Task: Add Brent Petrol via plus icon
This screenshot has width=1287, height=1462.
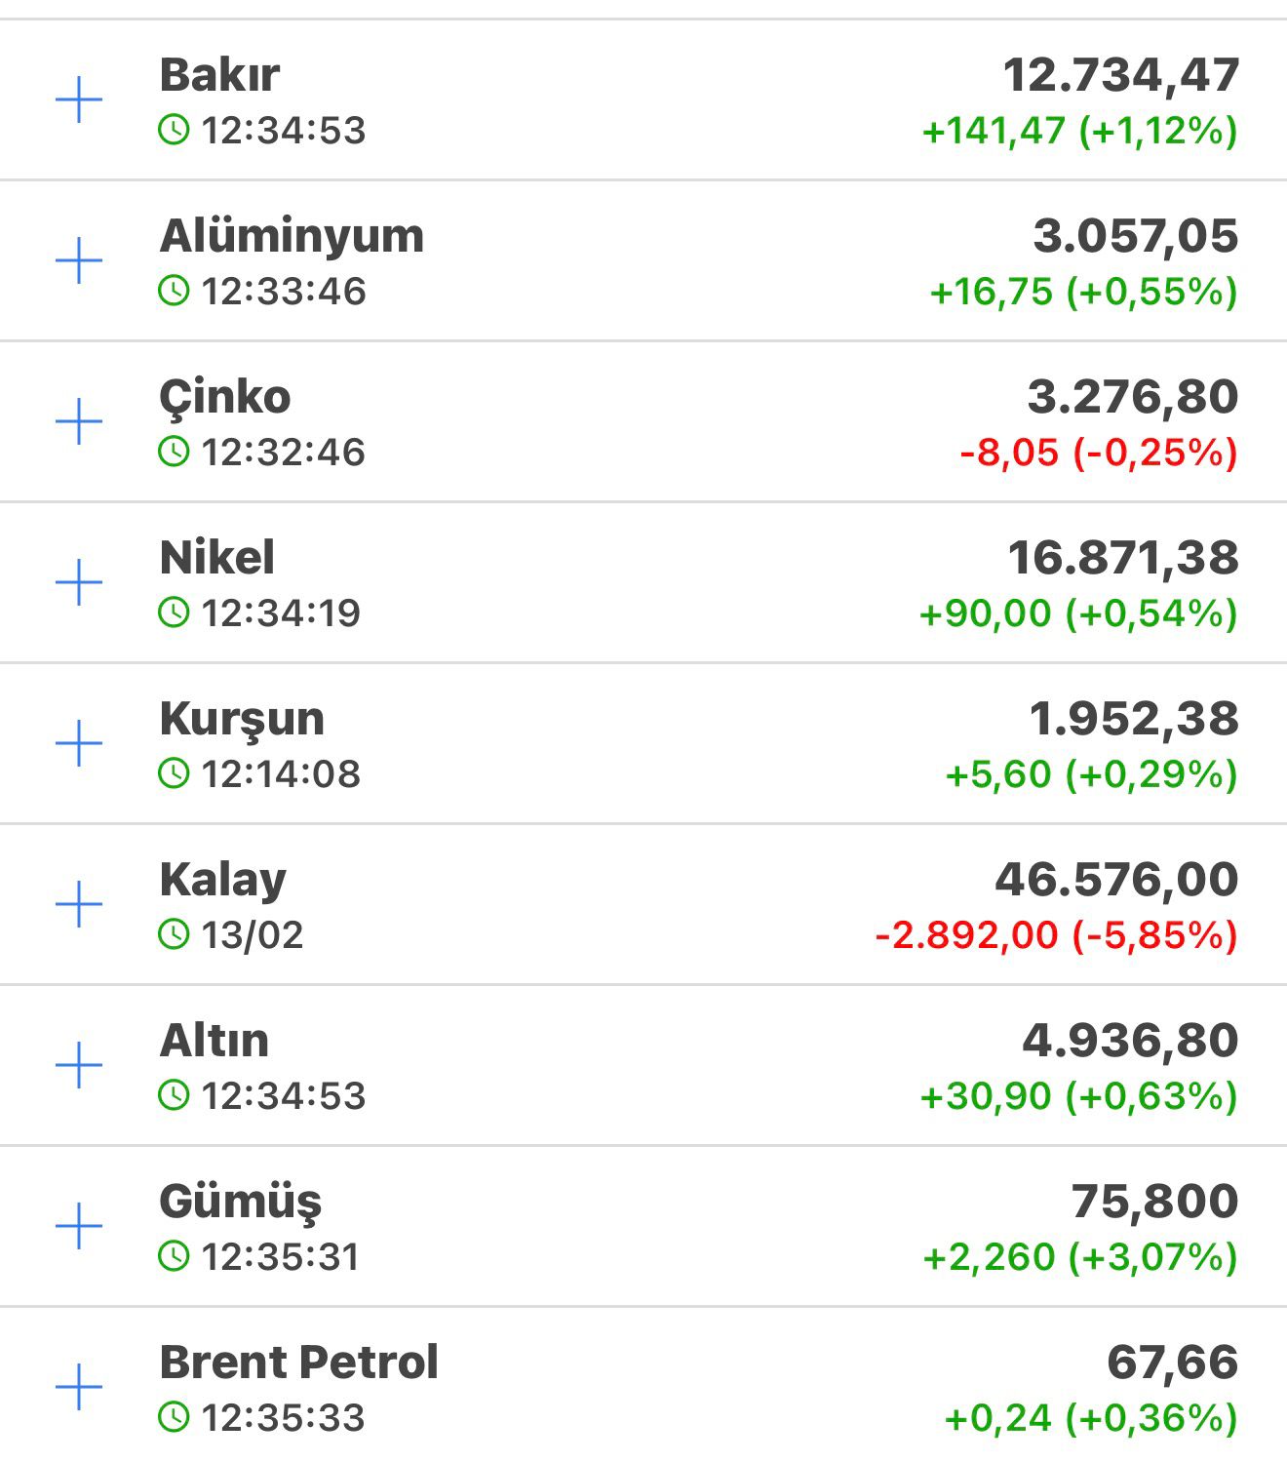Action: (x=79, y=1387)
